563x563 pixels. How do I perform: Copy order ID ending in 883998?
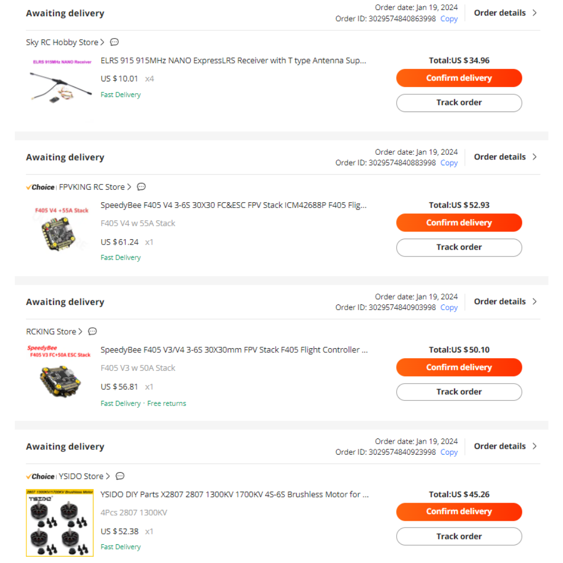[449, 163]
